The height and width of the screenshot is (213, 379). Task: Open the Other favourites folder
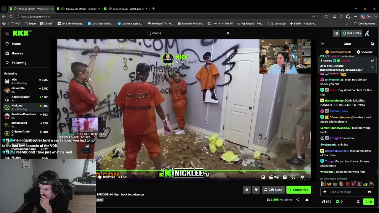click(364, 24)
